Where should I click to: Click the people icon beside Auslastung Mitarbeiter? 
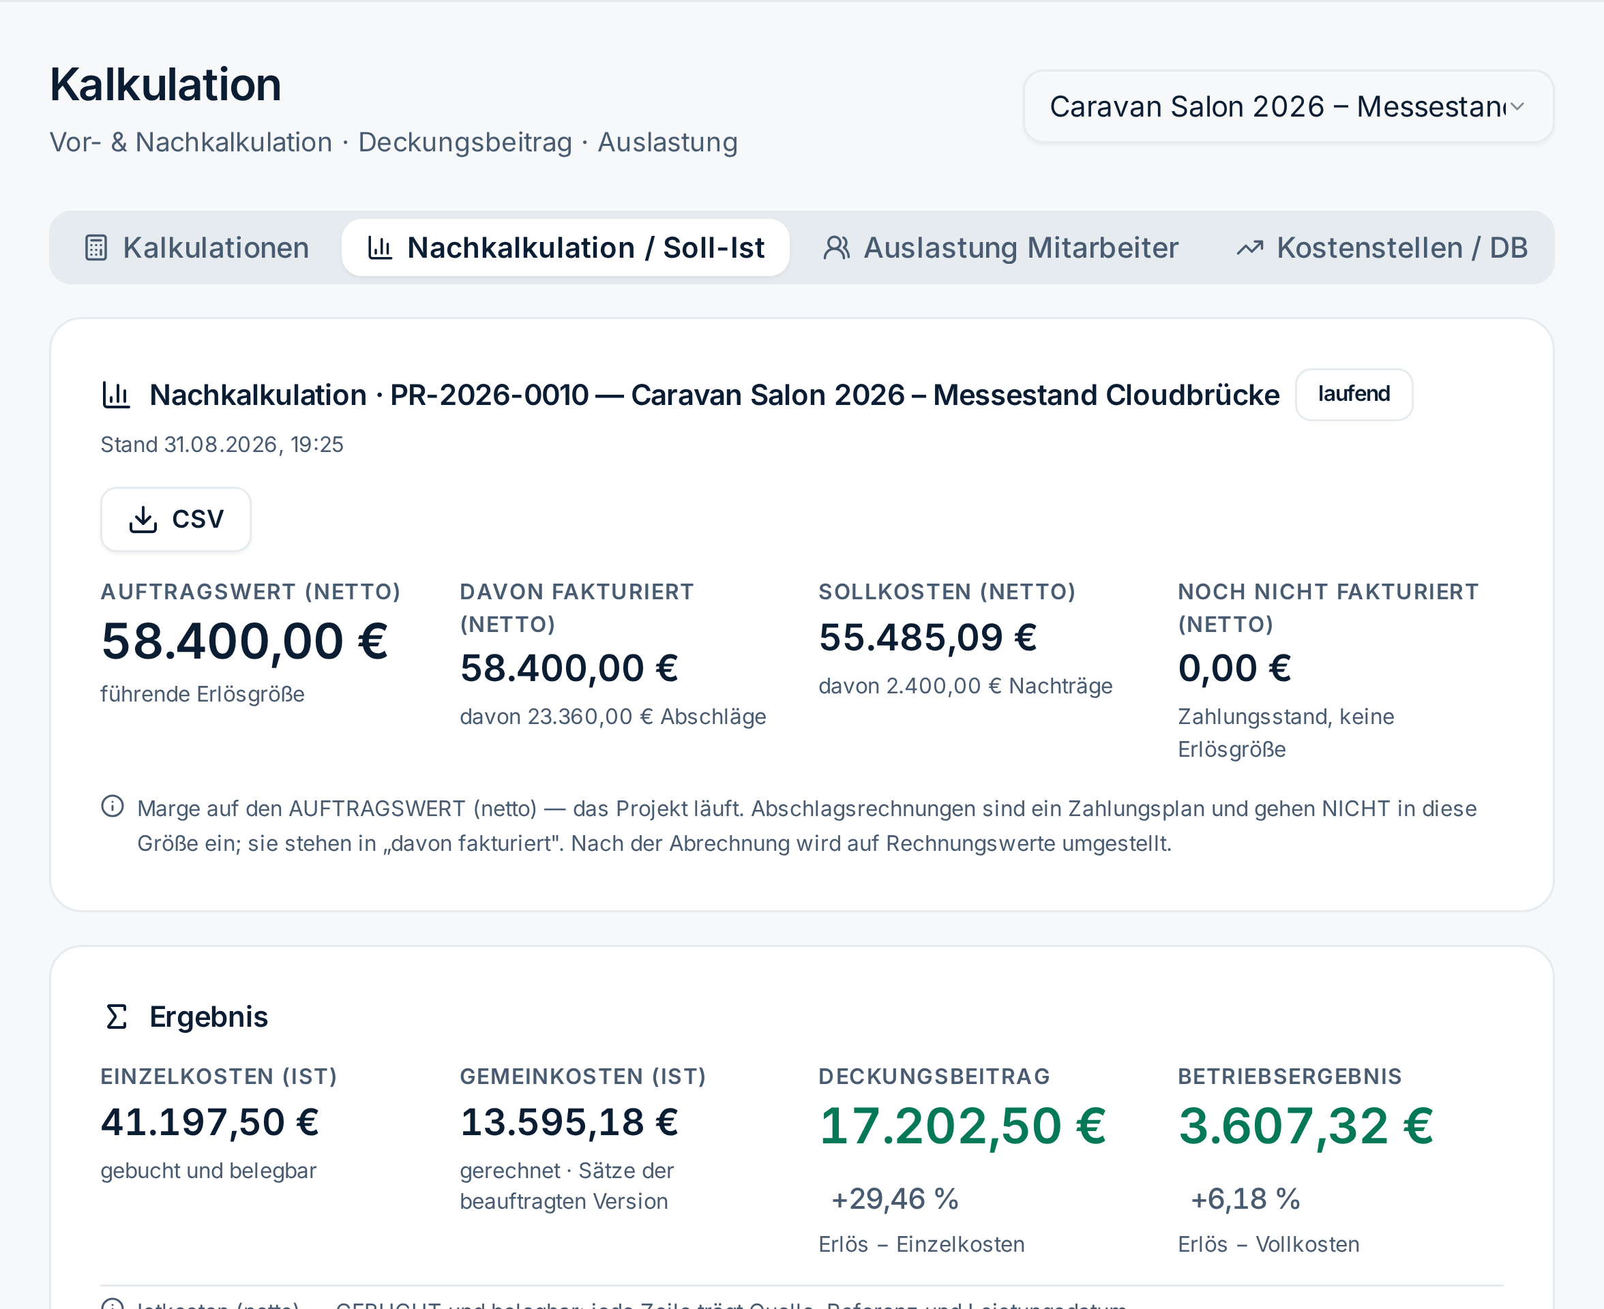pyautogui.click(x=836, y=248)
